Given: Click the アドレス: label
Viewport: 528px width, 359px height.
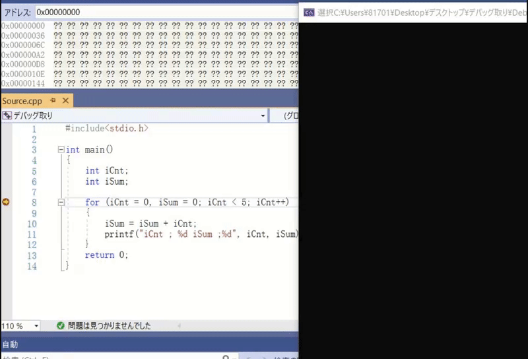Looking at the screenshot, I should (18, 13).
